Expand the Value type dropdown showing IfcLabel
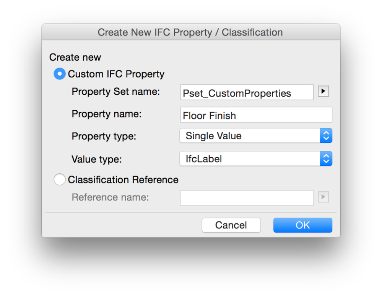Image resolution: width=382 pixels, height=297 pixels. click(x=255, y=159)
